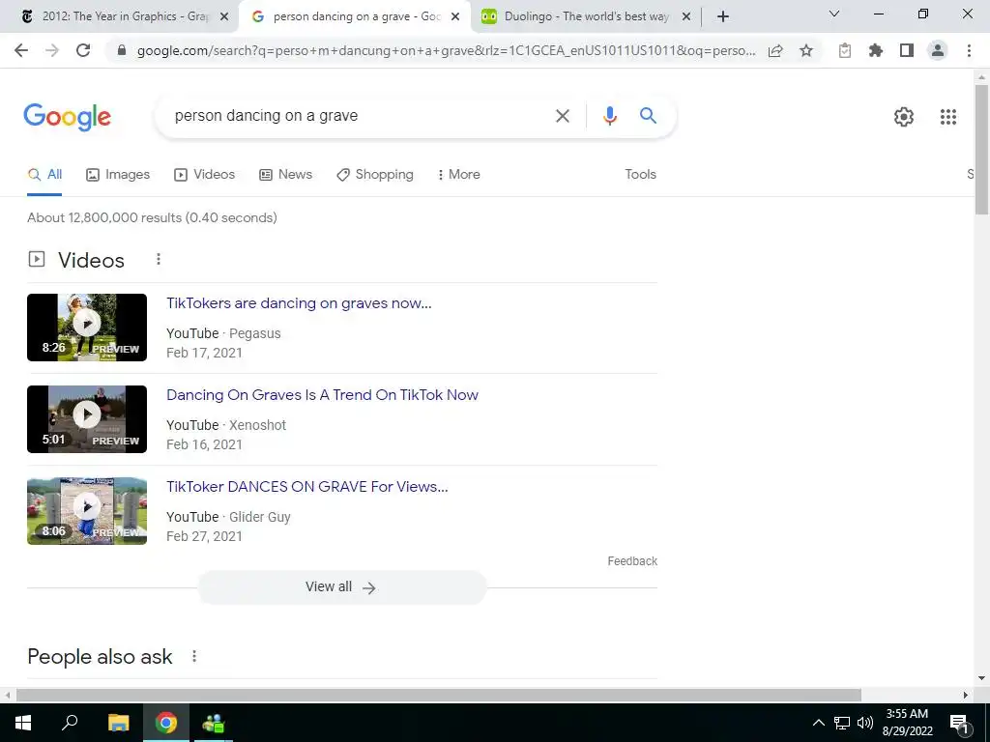Play the 8:26 Pegasus video thumbnail
This screenshot has height=742, width=990.
tap(87, 328)
